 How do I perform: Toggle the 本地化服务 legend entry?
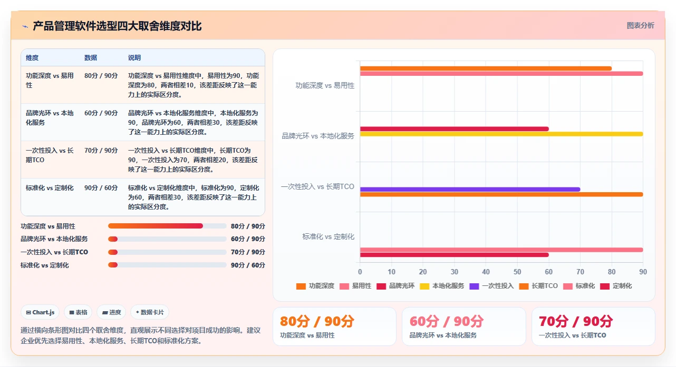[442, 286]
